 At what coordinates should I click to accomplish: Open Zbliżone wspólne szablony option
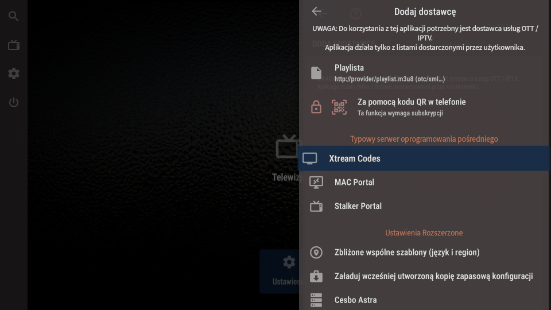point(407,253)
